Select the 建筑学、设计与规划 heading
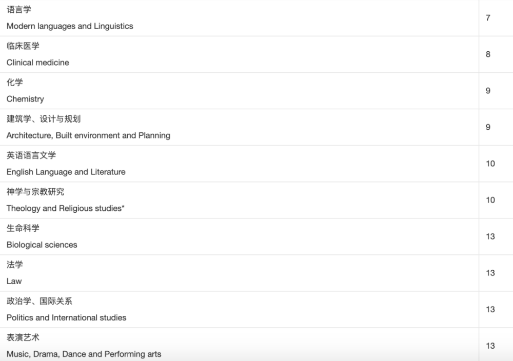The height and width of the screenshot is (361, 513). click(x=44, y=119)
